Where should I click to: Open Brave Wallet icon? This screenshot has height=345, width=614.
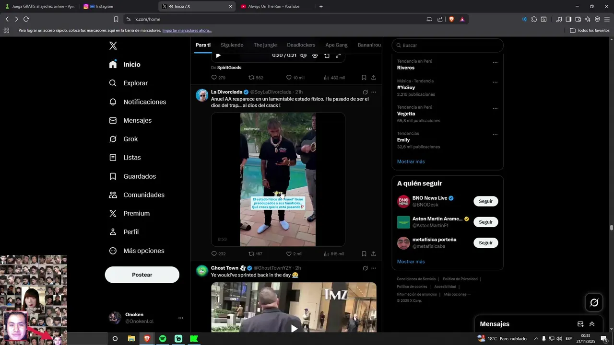[578, 19]
